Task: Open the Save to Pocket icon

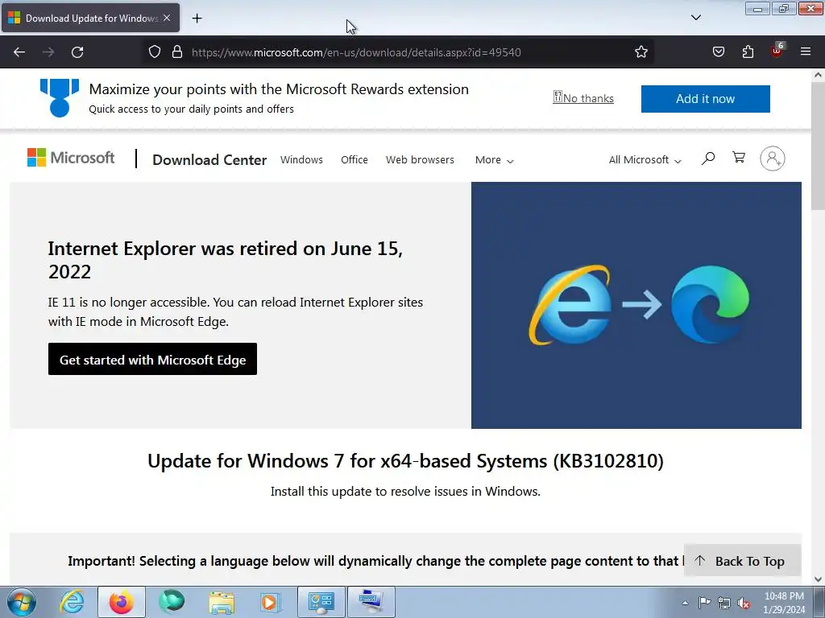Action: [718, 52]
